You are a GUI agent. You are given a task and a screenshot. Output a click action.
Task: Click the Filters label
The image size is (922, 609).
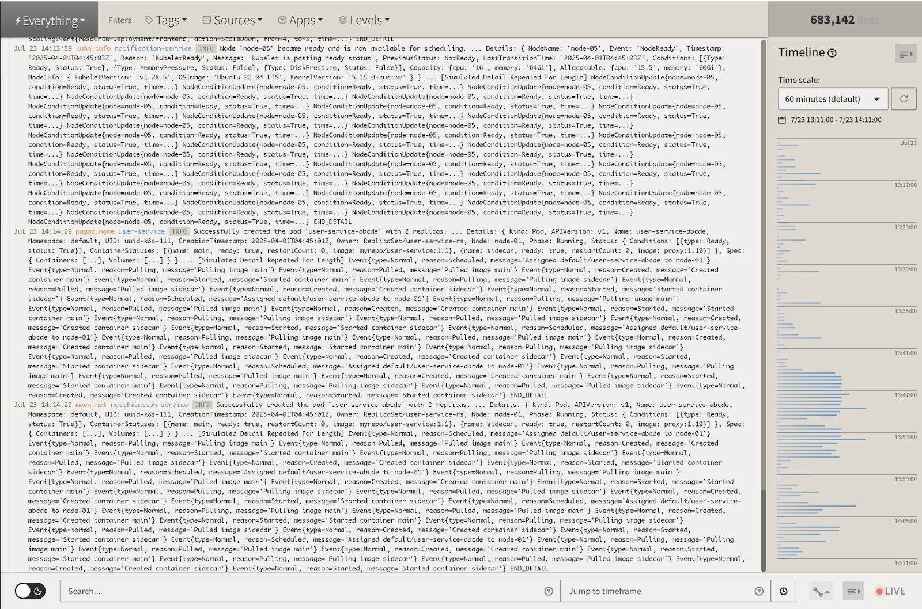(x=120, y=20)
